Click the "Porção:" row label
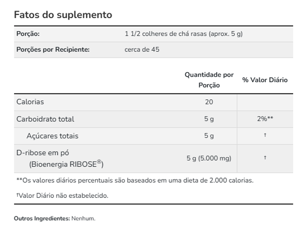This screenshot has height=232, width=307. click(28, 34)
